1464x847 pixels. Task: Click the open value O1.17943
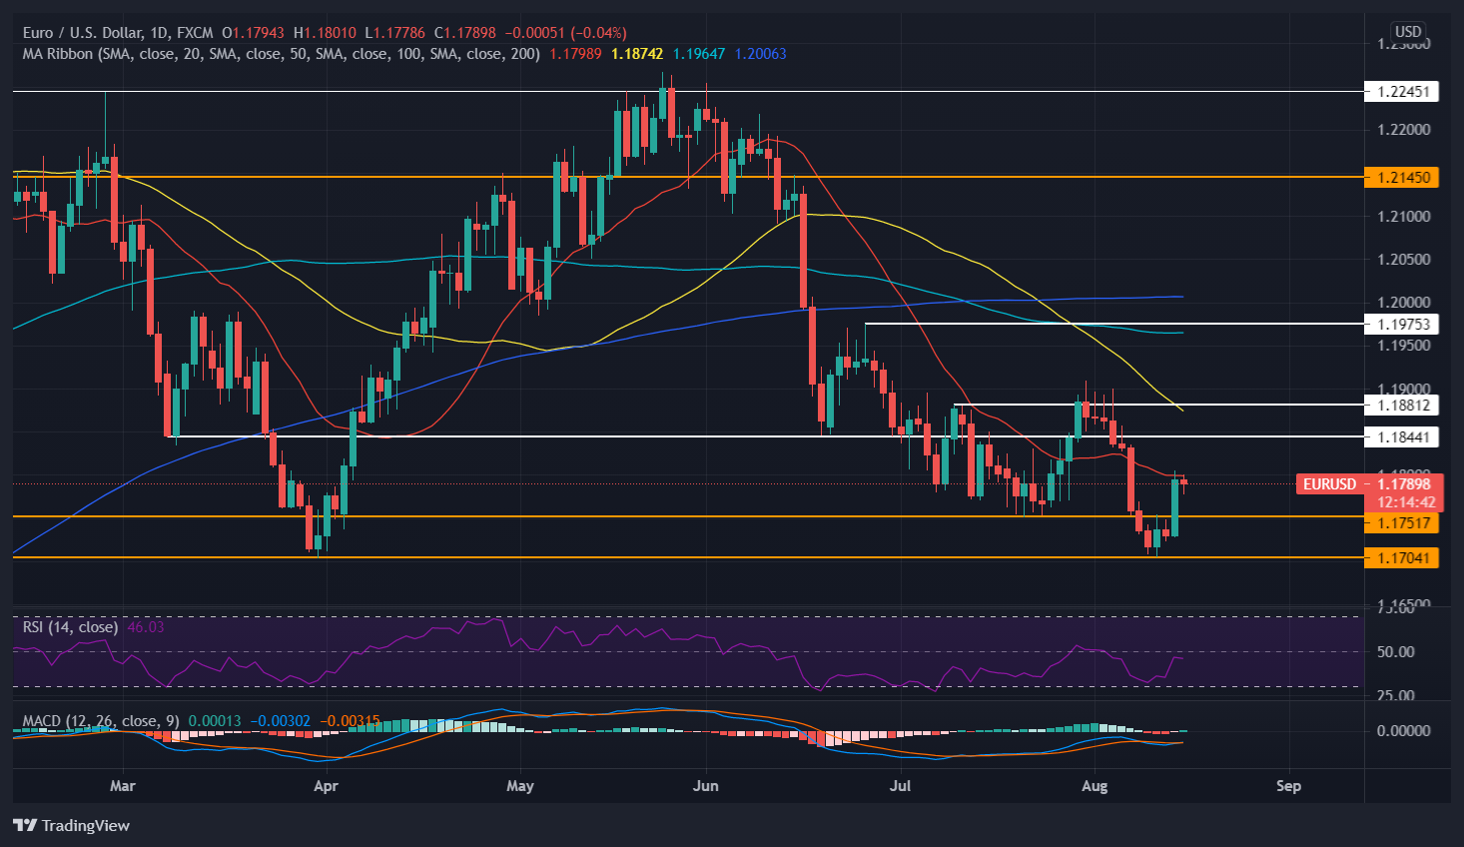coord(255,33)
